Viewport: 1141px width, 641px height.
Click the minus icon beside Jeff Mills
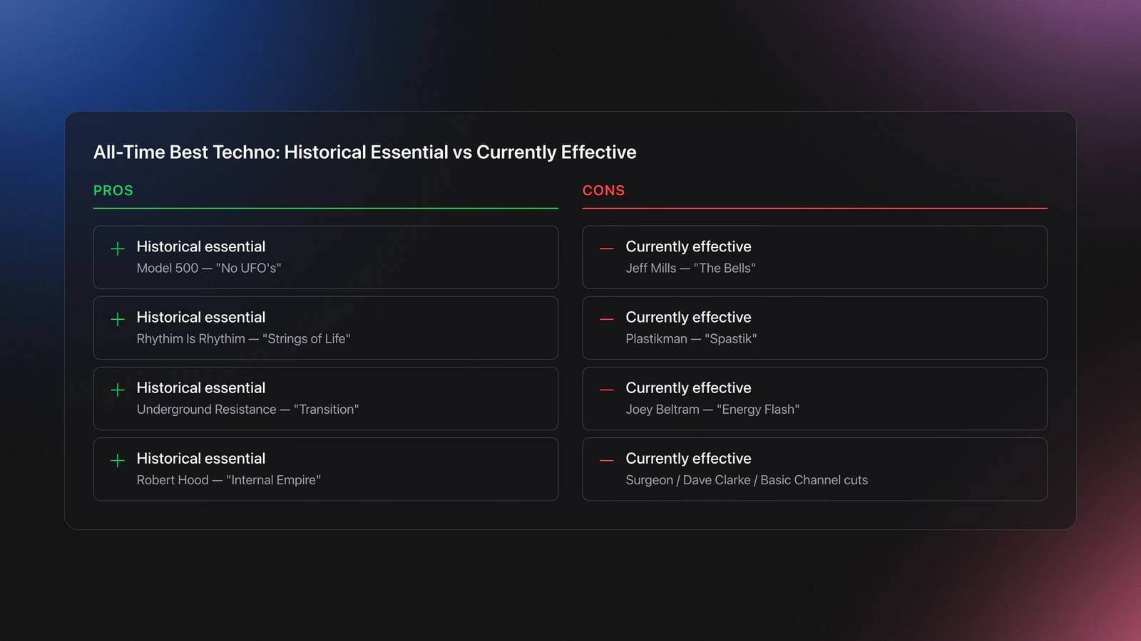click(x=607, y=249)
